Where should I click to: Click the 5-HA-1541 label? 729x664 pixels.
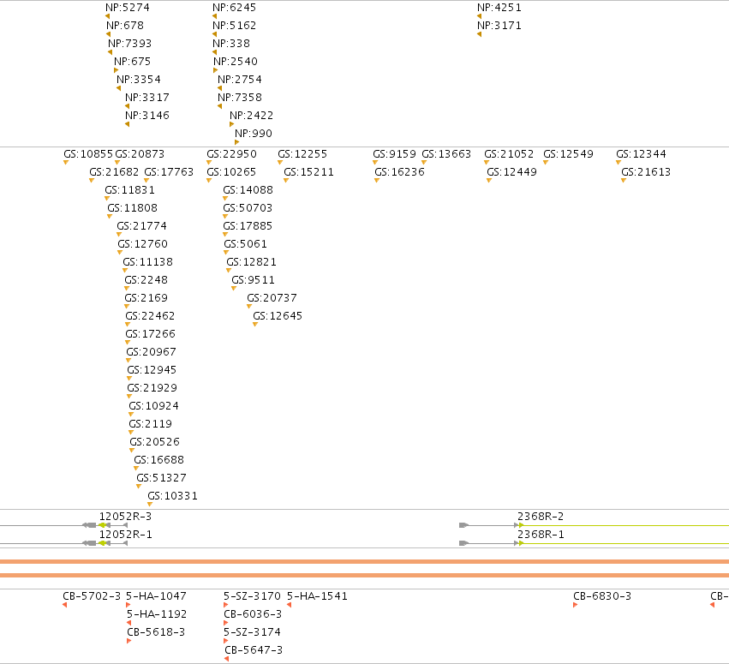[317, 596]
